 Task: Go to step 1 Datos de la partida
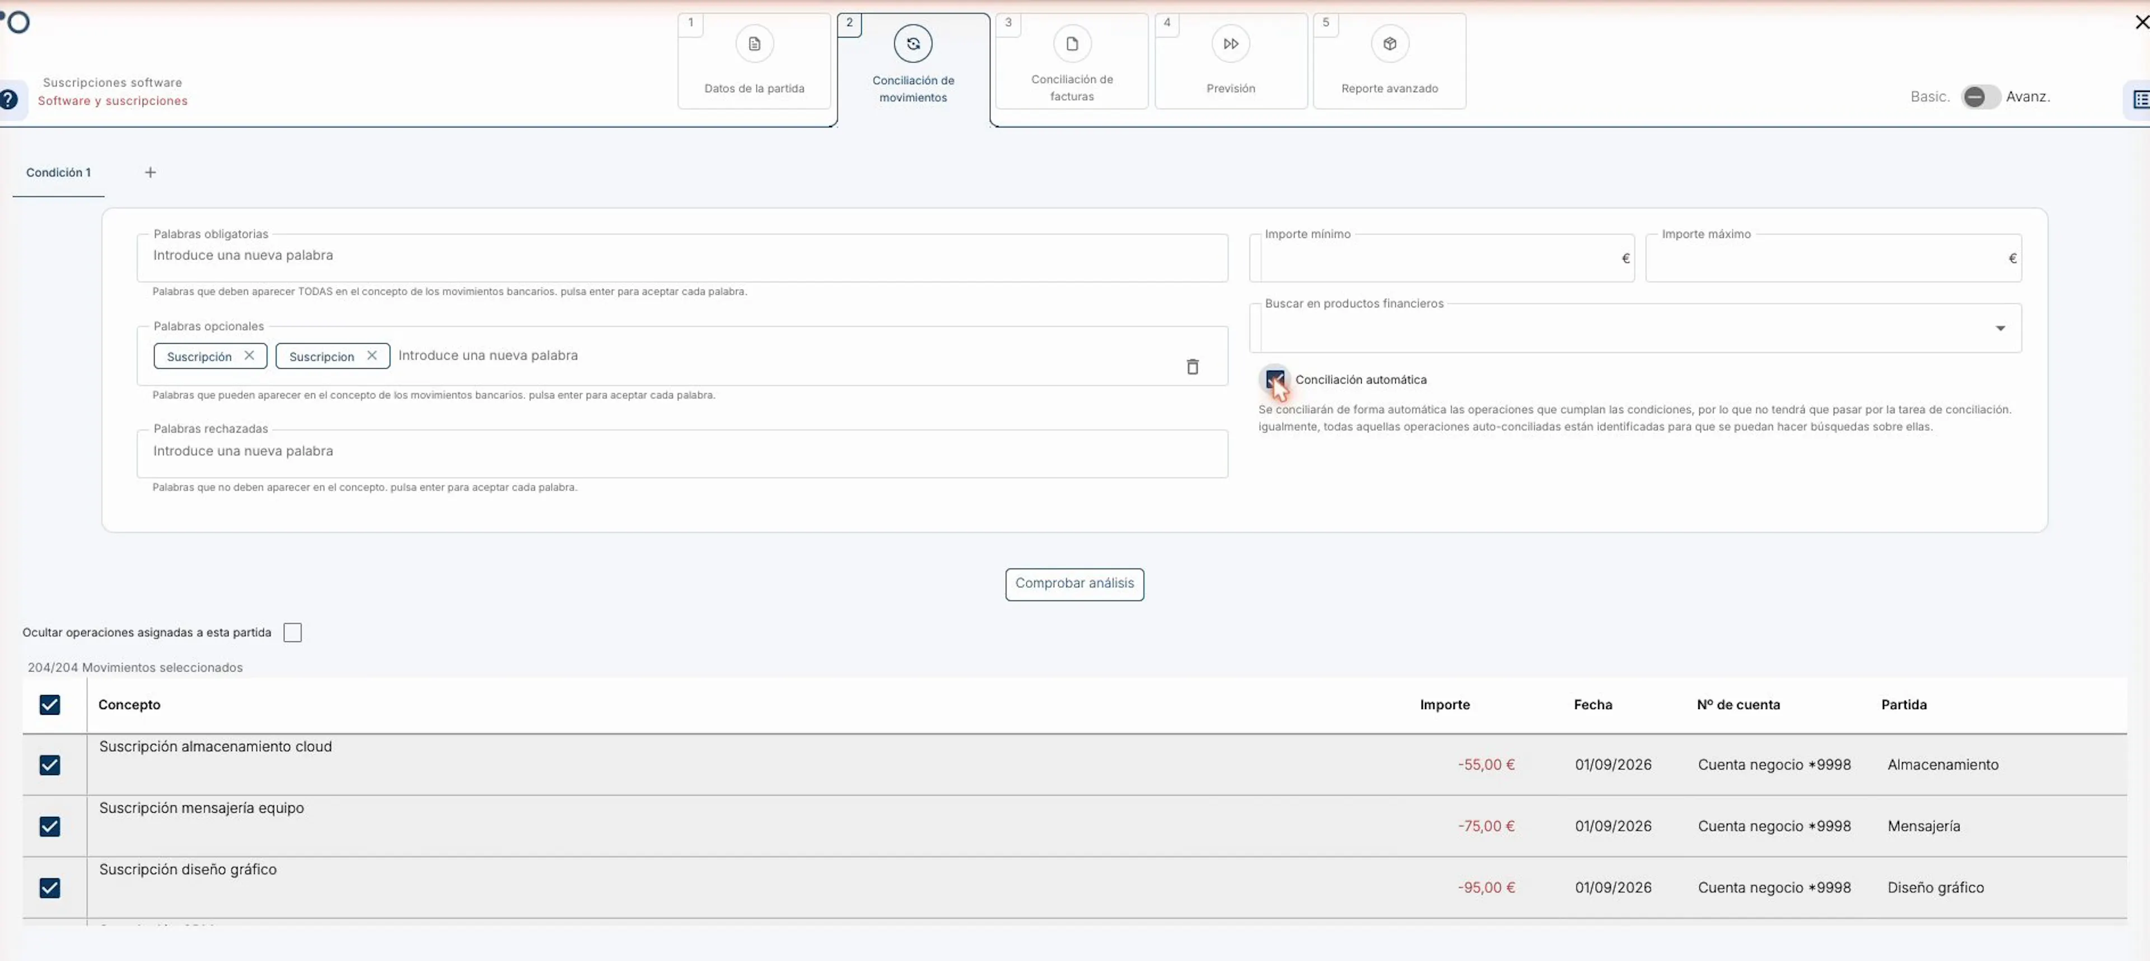tap(754, 61)
